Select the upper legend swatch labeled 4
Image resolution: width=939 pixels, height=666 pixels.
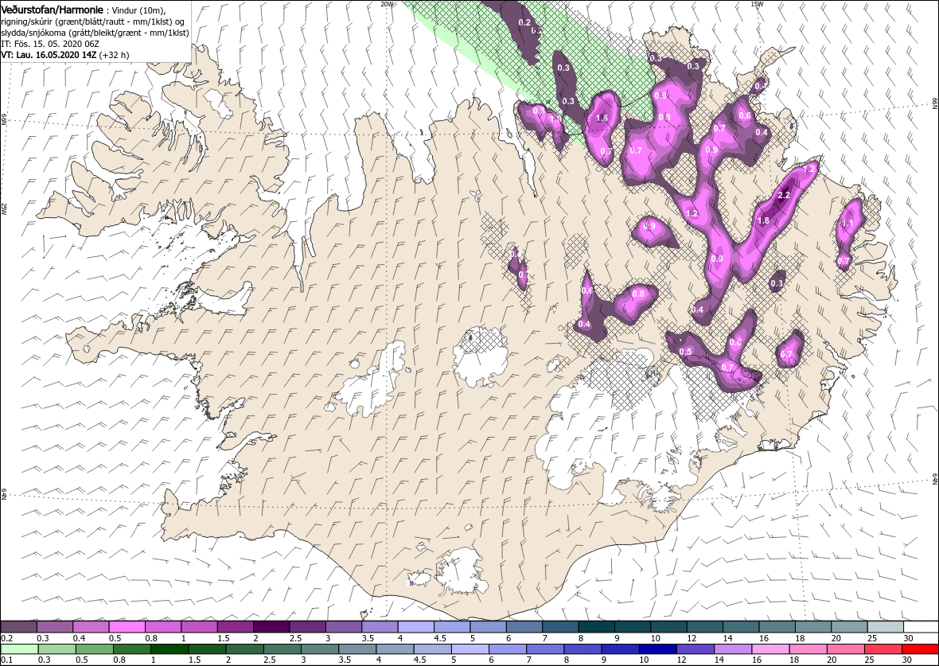(x=415, y=627)
